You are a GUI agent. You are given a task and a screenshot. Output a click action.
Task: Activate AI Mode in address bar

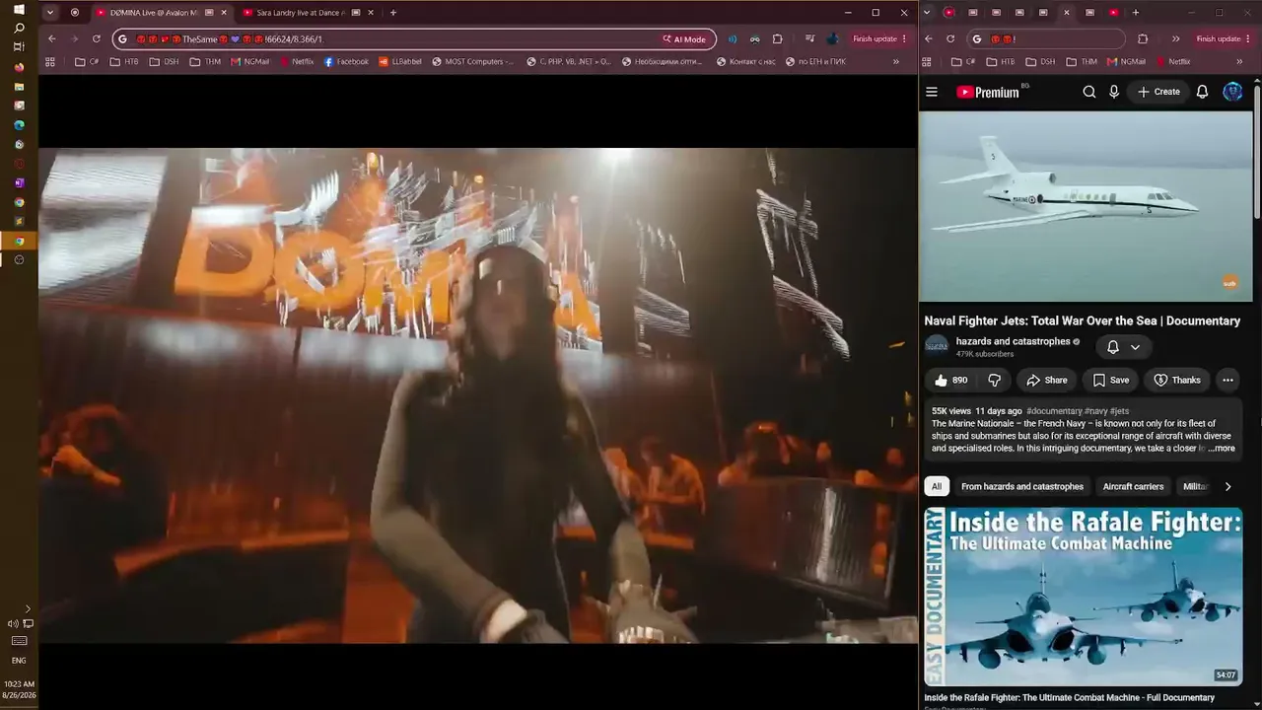(x=684, y=39)
